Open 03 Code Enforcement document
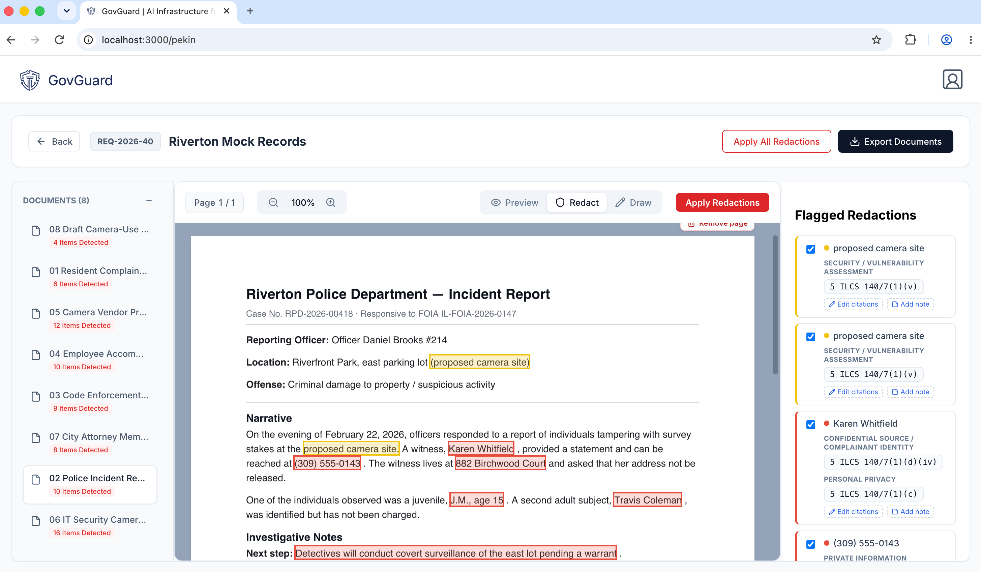The image size is (981, 572). [90, 401]
